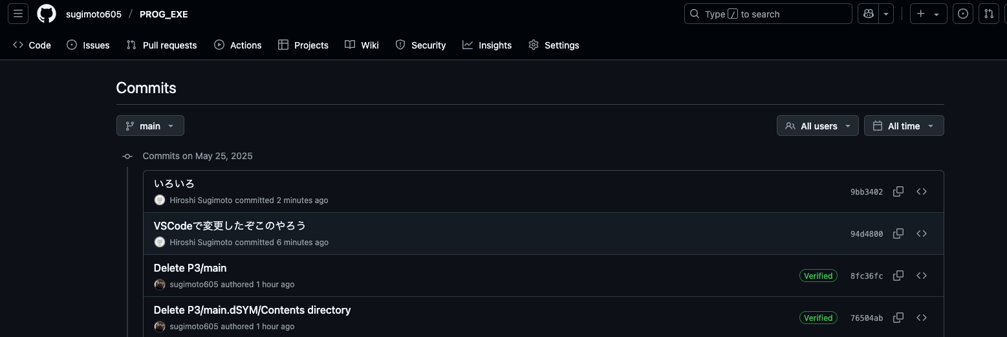
Task: Open the hamburger navigation menu
Action: (x=18, y=14)
